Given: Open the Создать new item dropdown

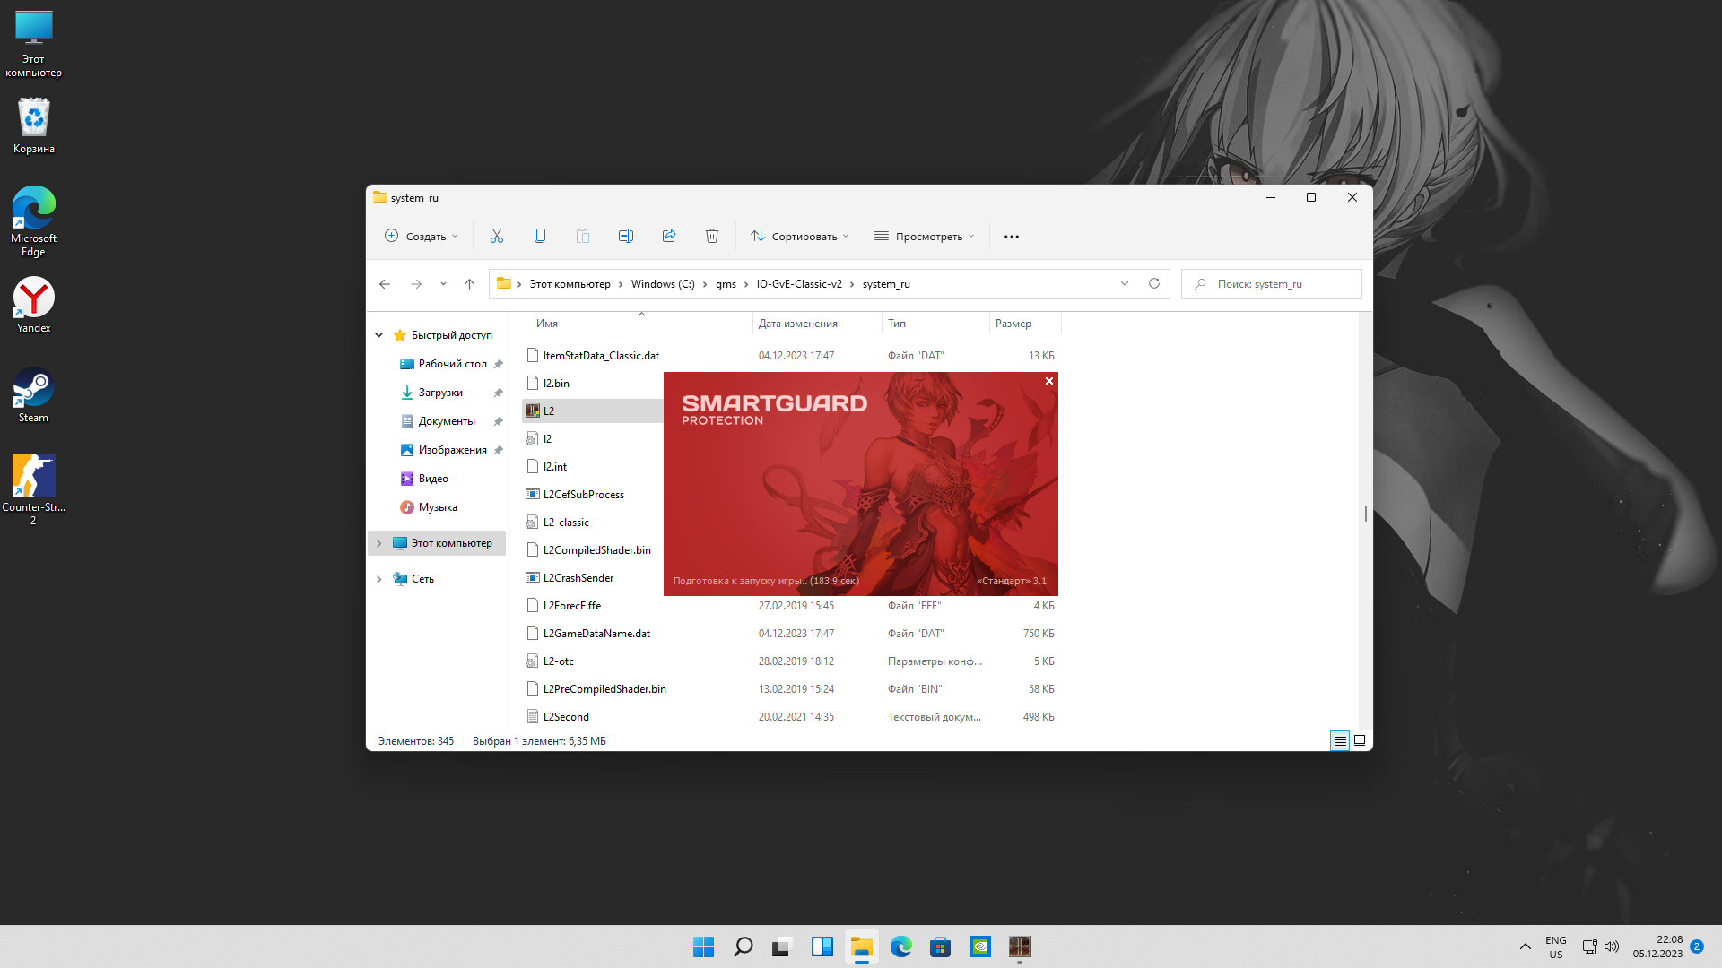Looking at the screenshot, I should (x=421, y=237).
